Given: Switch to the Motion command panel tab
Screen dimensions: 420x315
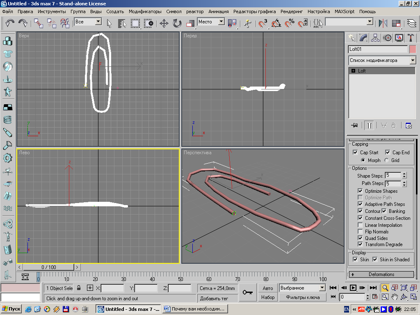Looking at the screenshot, I should tap(387, 38).
